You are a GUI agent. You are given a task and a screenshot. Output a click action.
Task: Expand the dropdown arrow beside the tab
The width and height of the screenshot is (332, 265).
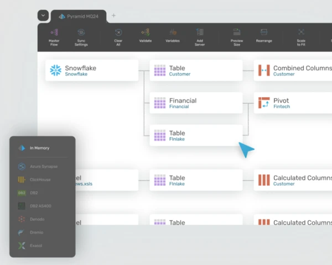(x=43, y=15)
